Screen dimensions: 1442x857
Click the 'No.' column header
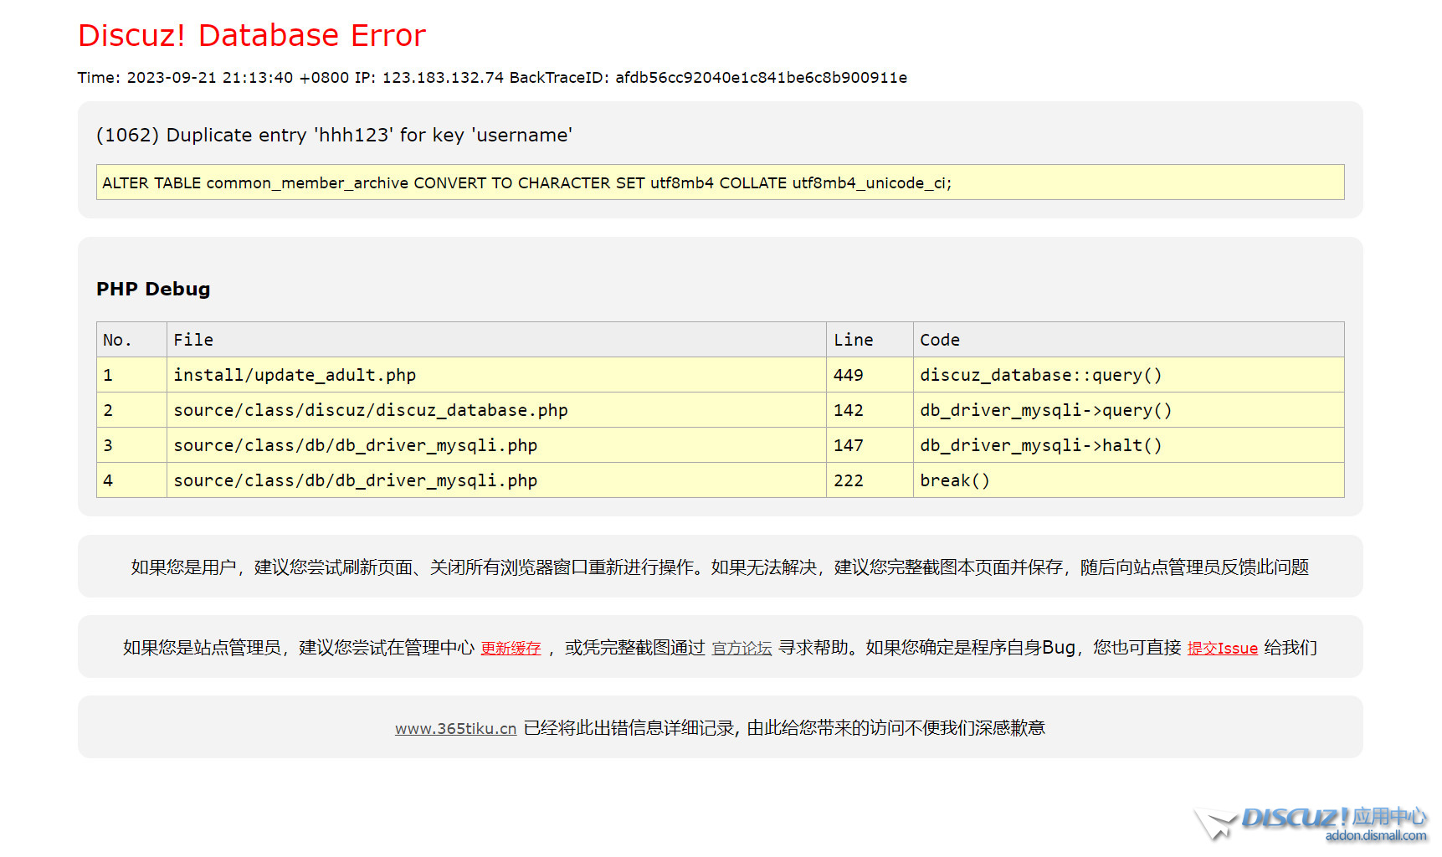(131, 340)
